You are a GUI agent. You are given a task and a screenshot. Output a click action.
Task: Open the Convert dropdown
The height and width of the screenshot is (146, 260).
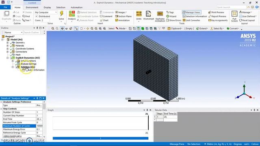233,28
